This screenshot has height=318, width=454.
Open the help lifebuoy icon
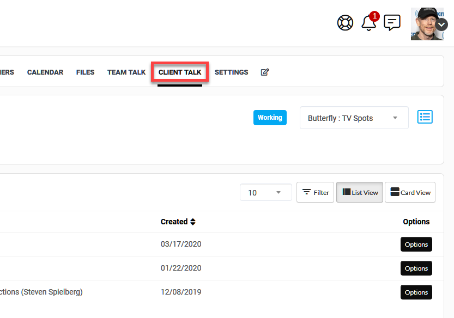(345, 22)
